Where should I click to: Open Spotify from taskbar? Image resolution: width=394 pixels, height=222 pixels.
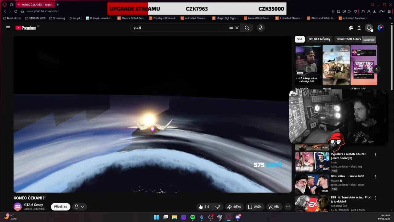coord(193,217)
